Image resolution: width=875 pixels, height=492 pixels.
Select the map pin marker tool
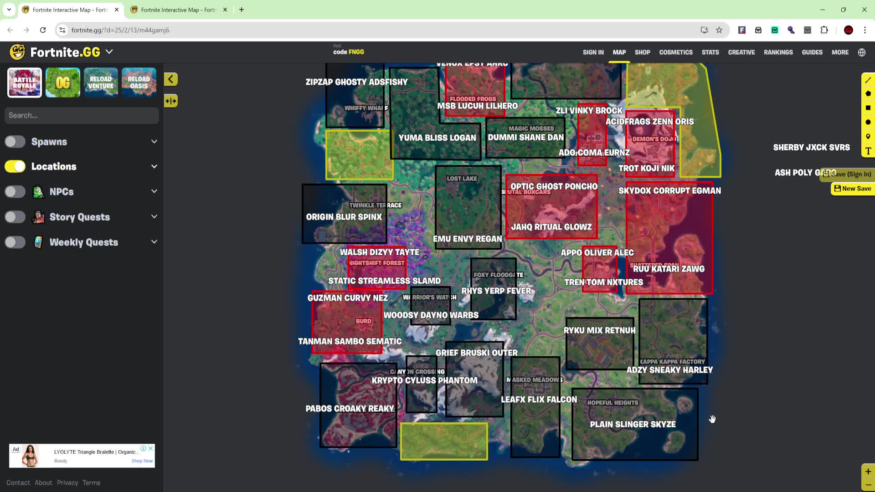(868, 136)
